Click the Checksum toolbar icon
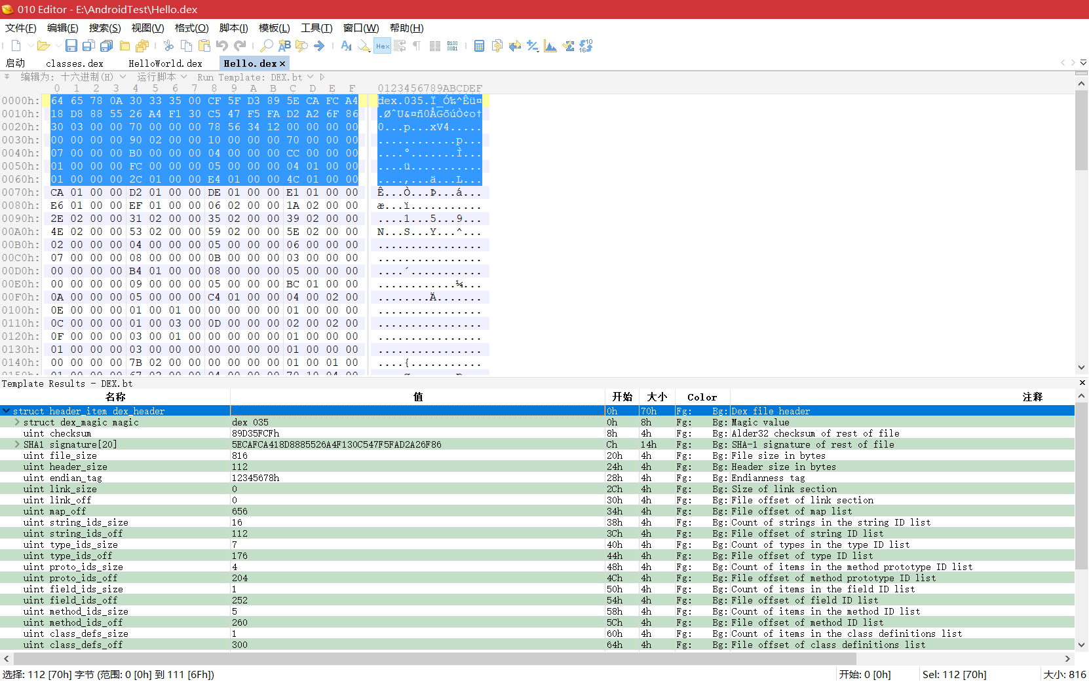The image size is (1089, 682). [568, 46]
